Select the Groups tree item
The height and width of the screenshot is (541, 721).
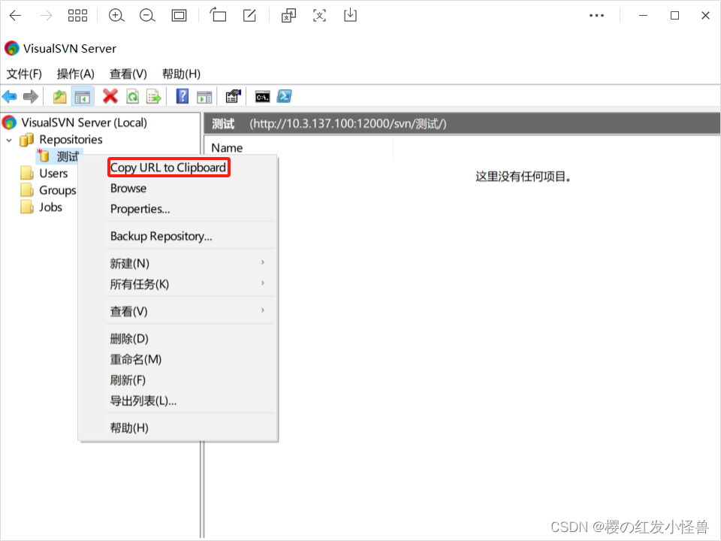[58, 190]
